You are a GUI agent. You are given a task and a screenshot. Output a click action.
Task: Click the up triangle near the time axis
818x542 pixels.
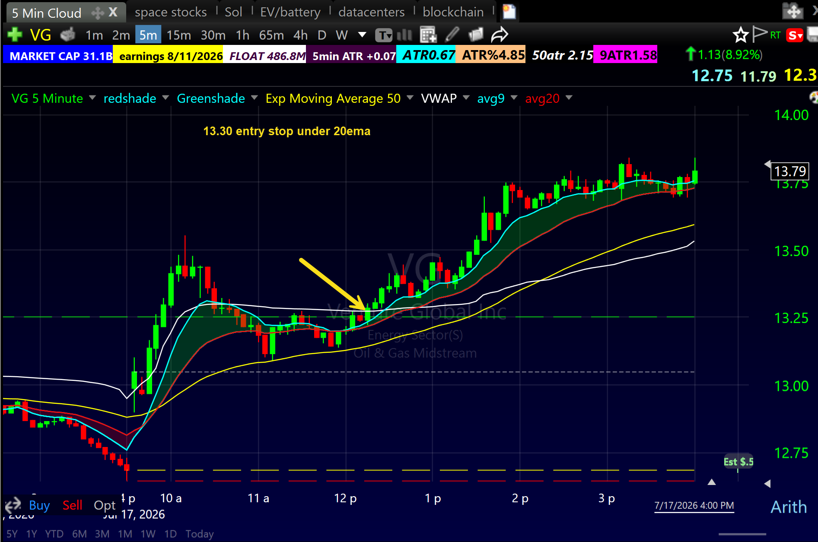(712, 482)
